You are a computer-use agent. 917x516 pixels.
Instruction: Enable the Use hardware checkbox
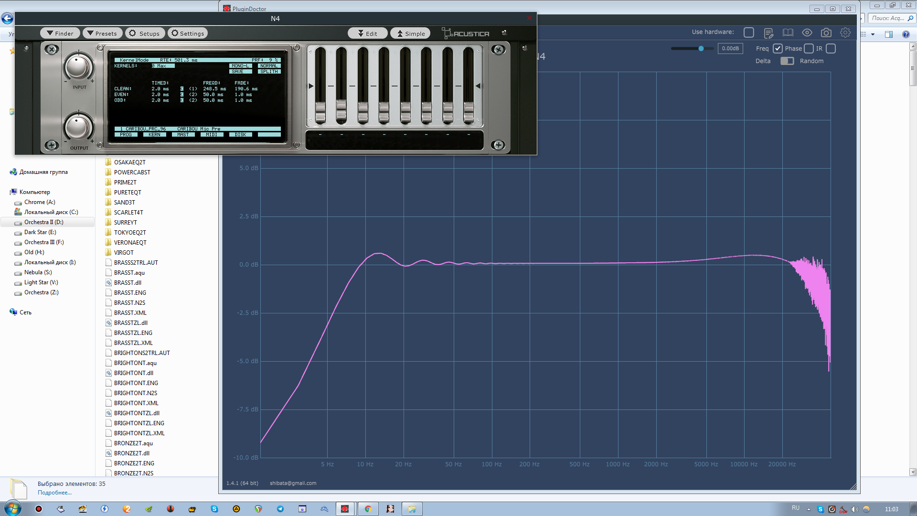[x=748, y=32]
